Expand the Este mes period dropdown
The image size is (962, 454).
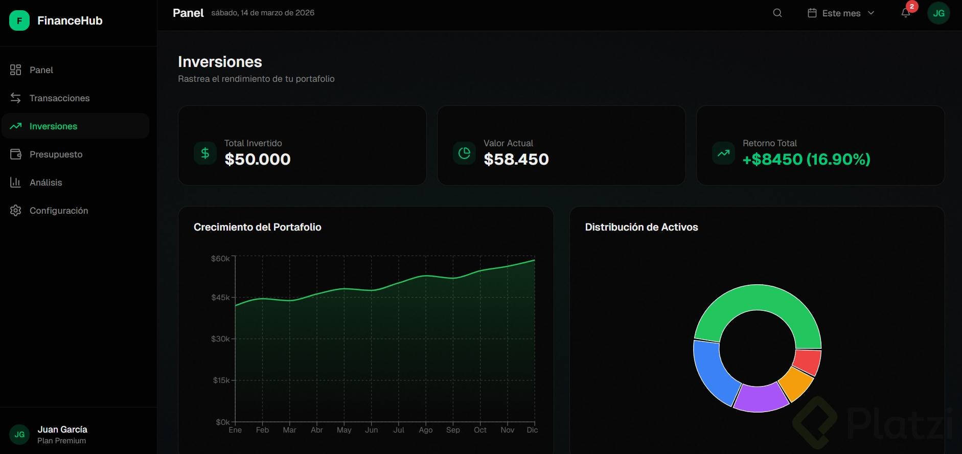841,13
